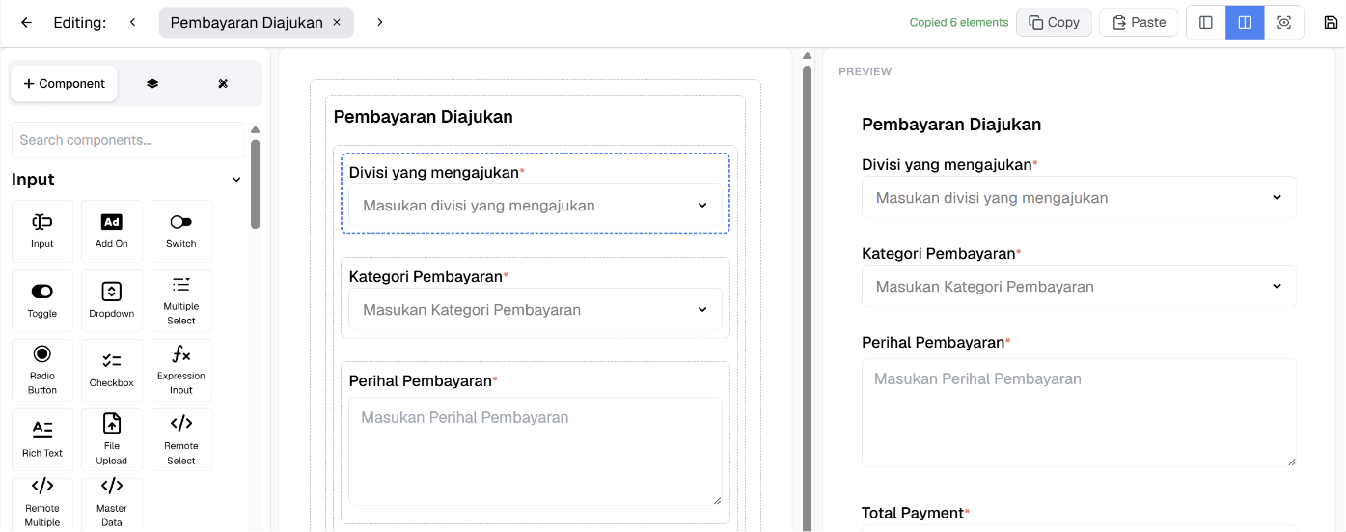Image resolution: width=1346 pixels, height=532 pixels.
Task: Open preview Divisi yang mengajukan dropdown
Action: pyautogui.click(x=1079, y=198)
